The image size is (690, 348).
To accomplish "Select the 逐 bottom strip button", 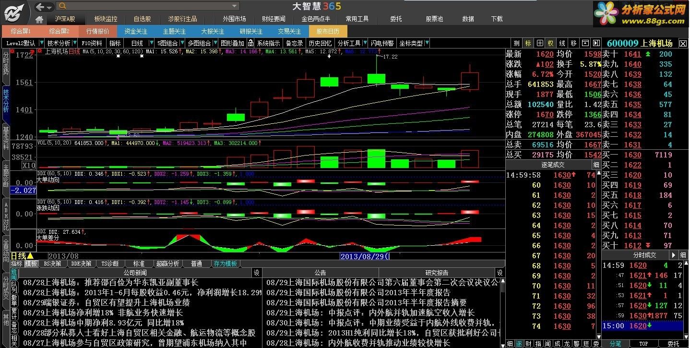I will (519, 344).
